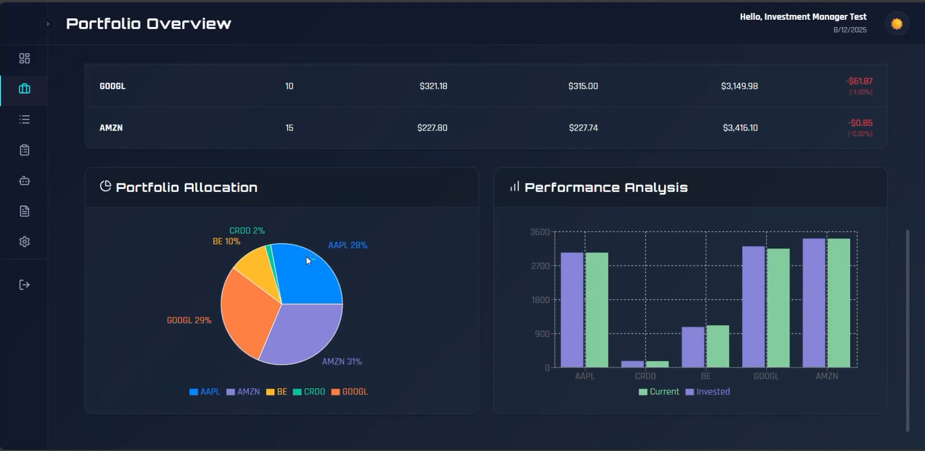Click the logout icon at sidebar bottom
This screenshot has height=451, width=925.
pyautogui.click(x=24, y=285)
